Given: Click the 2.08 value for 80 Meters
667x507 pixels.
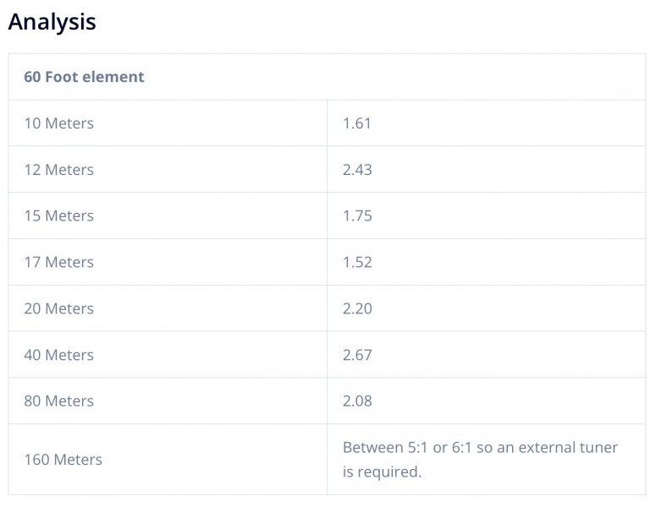Looking at the screenshot, I should 357,401.
